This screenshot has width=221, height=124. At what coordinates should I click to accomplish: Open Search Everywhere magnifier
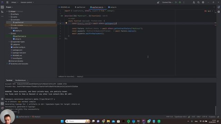point(199,2)
